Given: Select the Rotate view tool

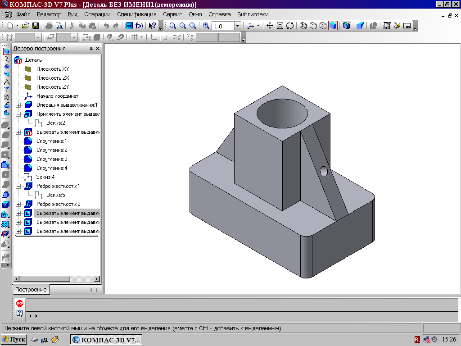Looking at the screenshot, I should click(x=290, y=26).
